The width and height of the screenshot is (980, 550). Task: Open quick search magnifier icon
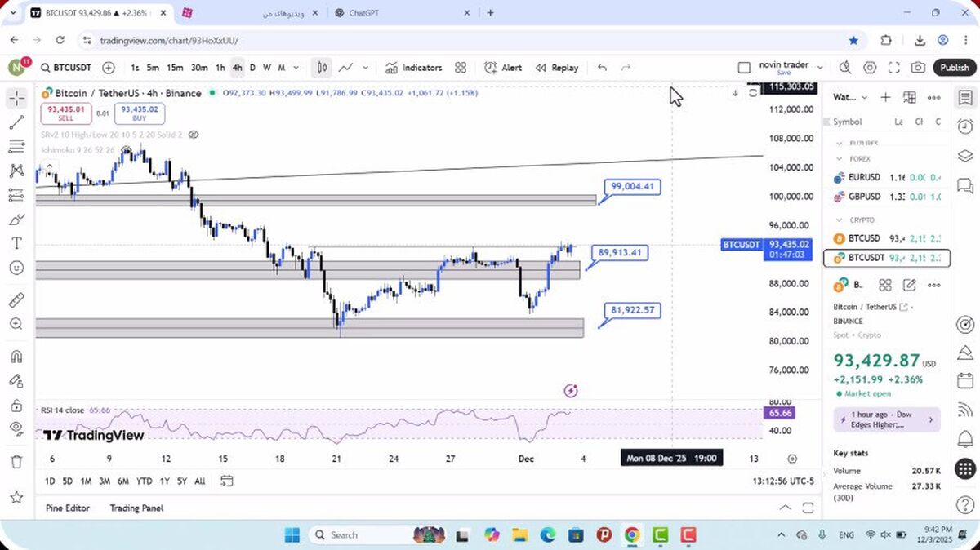pos(845,68)
